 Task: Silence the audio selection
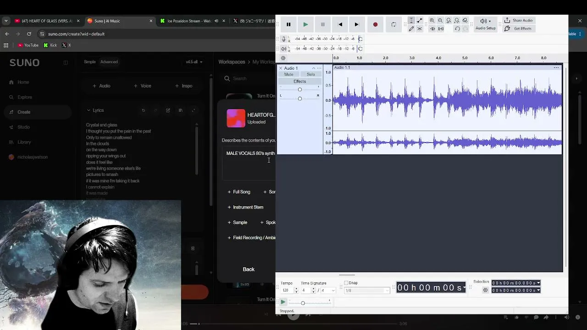click(x=441, y=28)
